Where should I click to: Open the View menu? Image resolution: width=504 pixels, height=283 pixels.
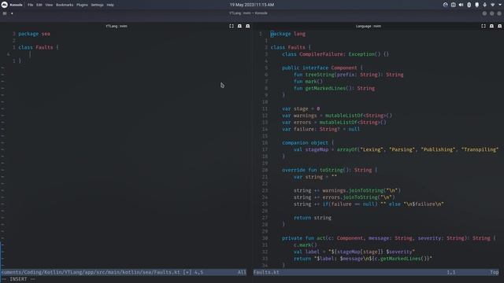(x=49, y=5)
